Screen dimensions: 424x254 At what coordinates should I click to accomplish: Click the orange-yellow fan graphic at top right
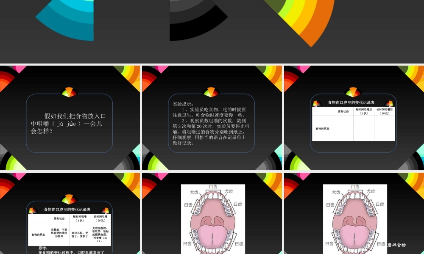(310, 21)
